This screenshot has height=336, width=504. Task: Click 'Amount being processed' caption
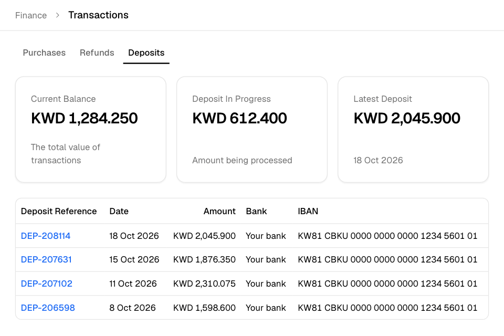(x=242, y=160)
